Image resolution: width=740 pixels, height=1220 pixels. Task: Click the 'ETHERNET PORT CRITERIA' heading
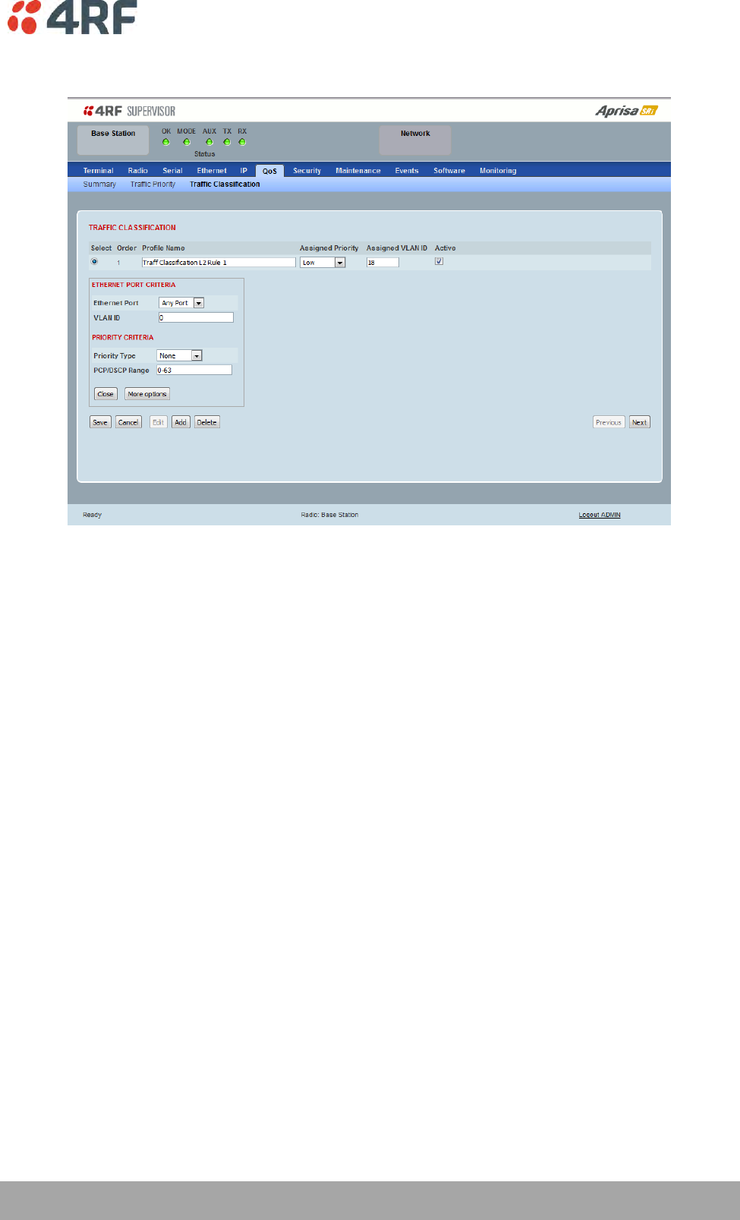point(134,285)
